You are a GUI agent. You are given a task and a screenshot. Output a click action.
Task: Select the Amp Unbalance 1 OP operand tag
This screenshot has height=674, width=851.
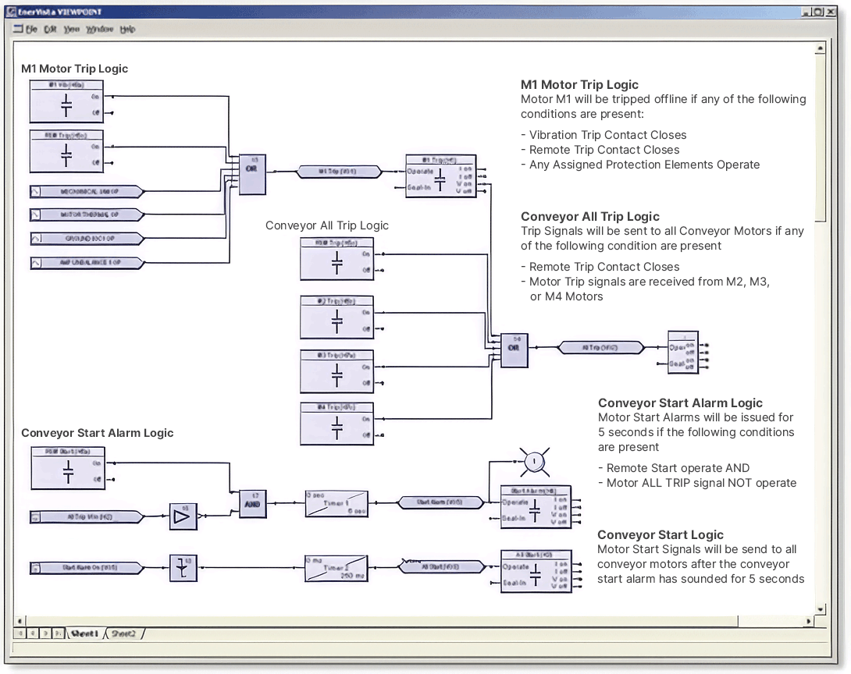(x=87, y=263)
